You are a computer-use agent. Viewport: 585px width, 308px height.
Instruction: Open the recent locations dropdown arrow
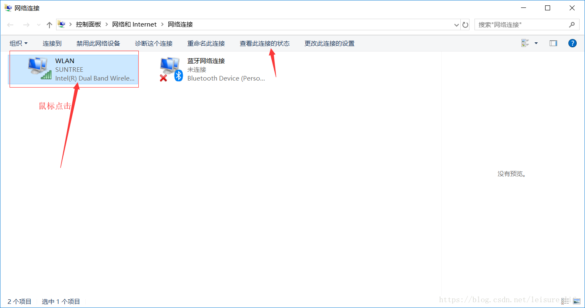[39, 25]
